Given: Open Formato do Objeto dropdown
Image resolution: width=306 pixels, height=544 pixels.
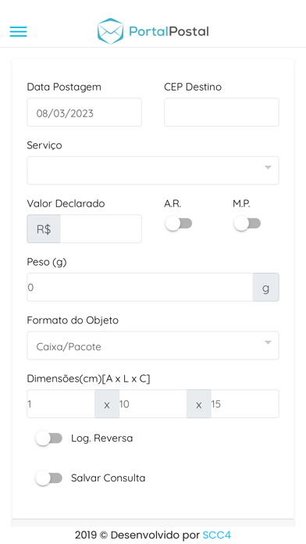Looking at the screenshot, I should 153,345.
